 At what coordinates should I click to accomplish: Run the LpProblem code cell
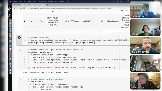point(19,38)
